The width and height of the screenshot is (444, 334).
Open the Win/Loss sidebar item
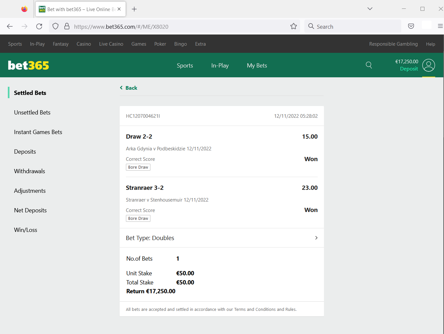pos(25,230)
